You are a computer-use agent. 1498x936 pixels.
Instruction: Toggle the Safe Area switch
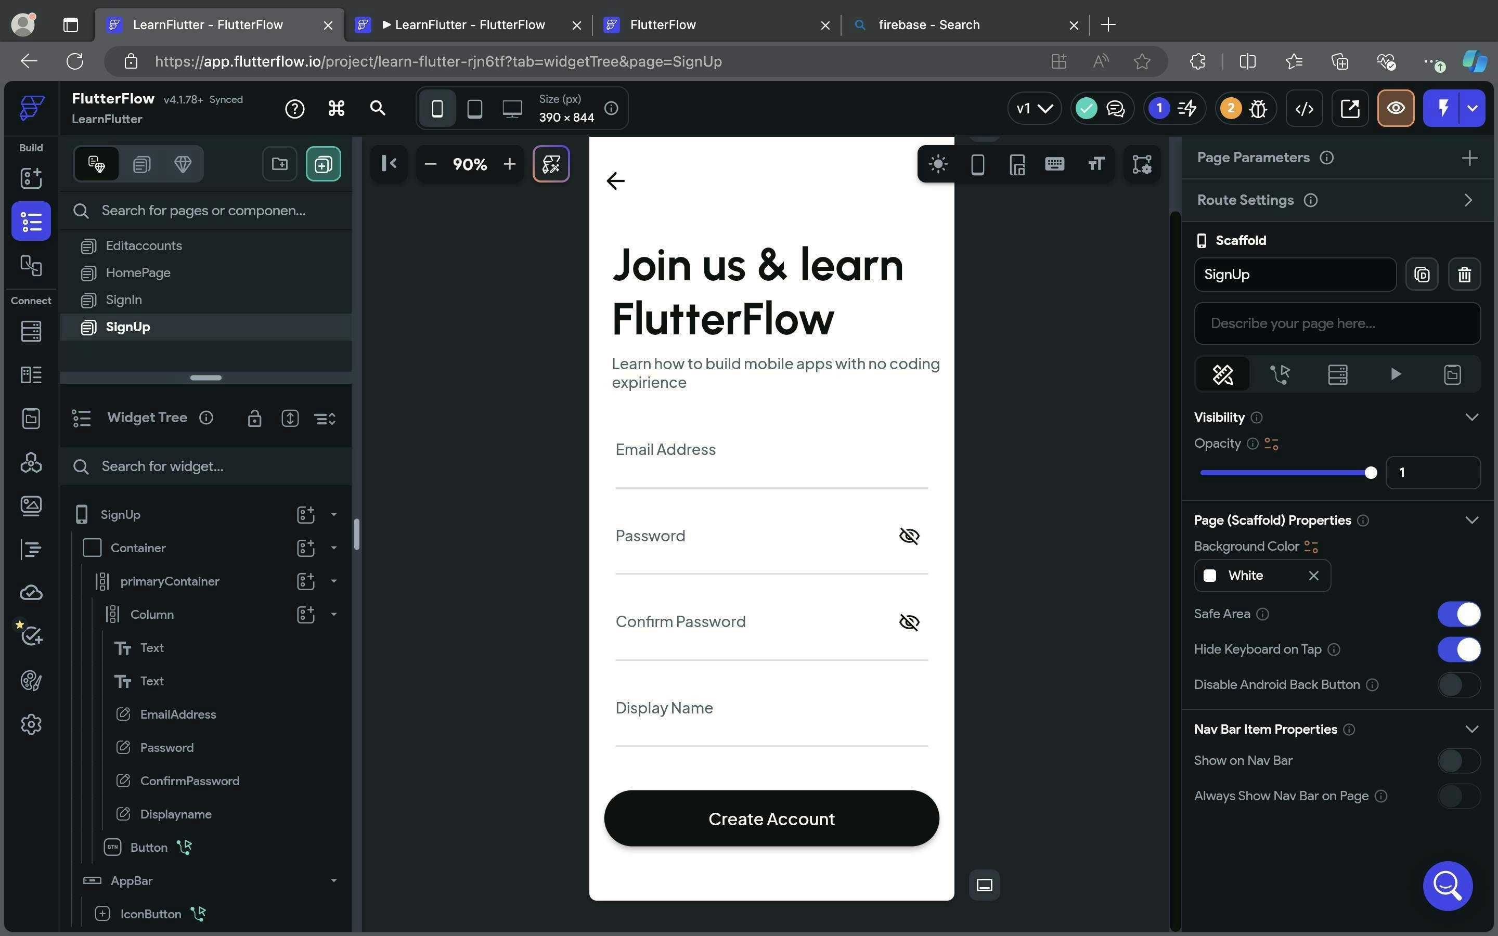1458,614
